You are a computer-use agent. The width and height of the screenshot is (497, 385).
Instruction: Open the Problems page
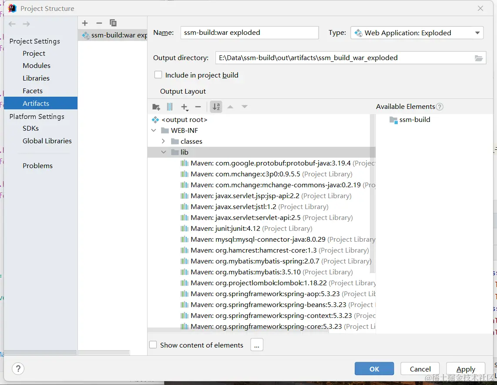click(x=38, y=166)
